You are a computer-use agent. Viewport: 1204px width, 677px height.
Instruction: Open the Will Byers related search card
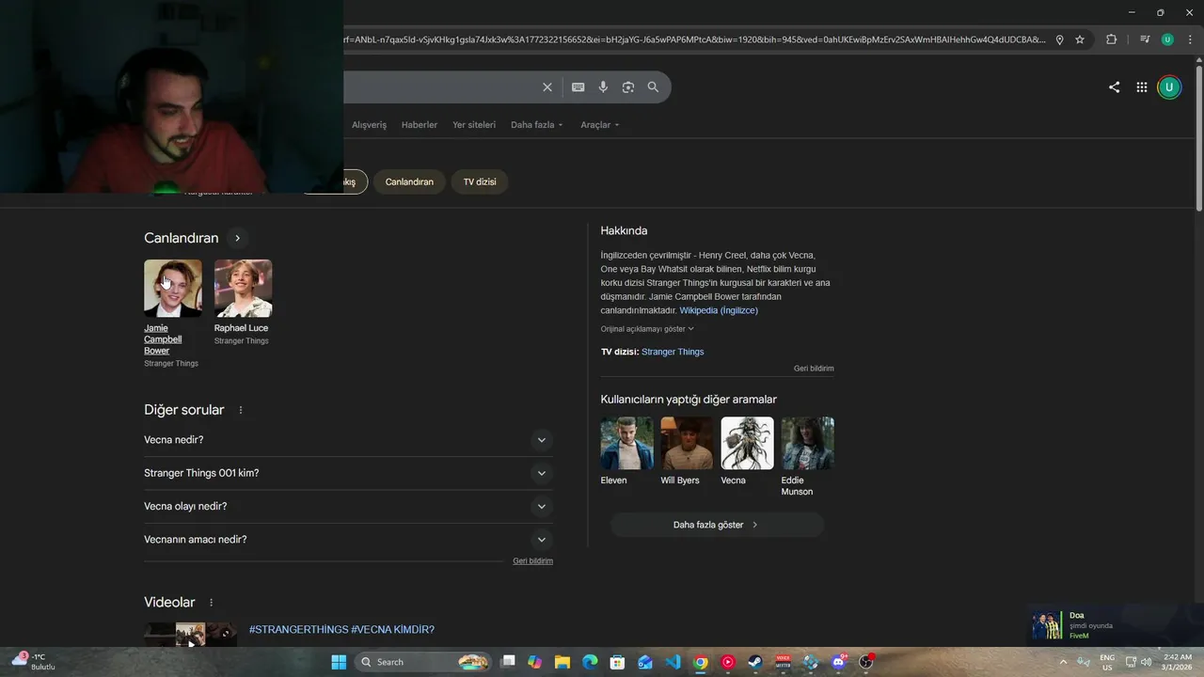687,452
